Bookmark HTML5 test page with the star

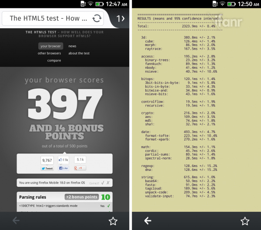point(113,221)
